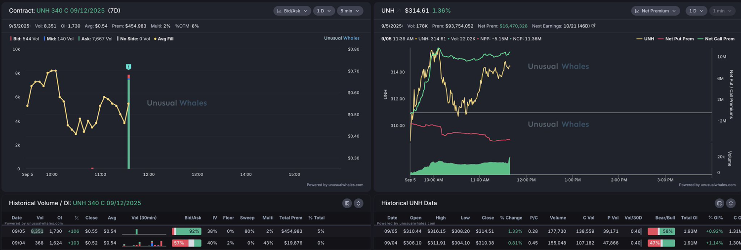This screenshot has height=250, width=741.
Task: Click the Powered by unusualwhales.com link under the UNH chart
Action: coord(707,185)
